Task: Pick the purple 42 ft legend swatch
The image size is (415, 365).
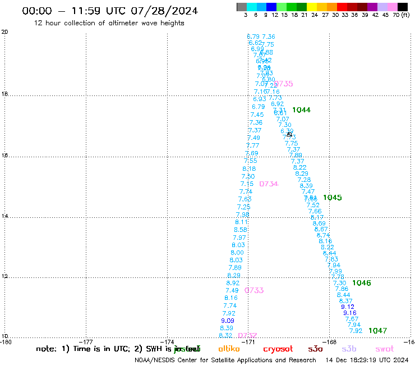Action: tap(372, 7)
